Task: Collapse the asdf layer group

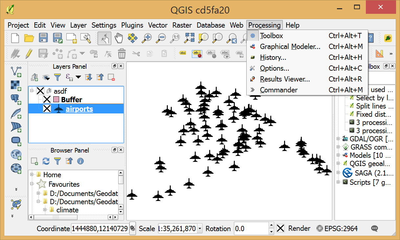Action: [x=32, y=91]
